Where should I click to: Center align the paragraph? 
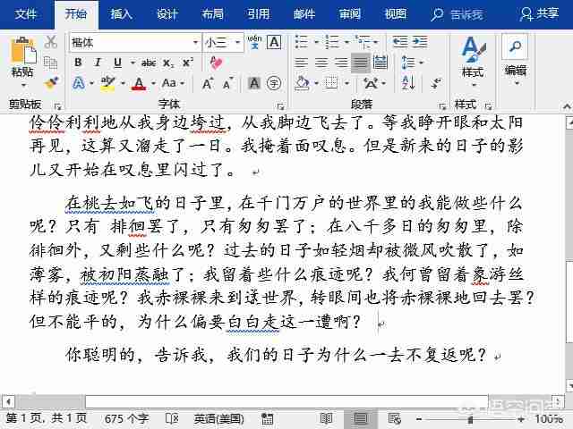click(321, 63)
